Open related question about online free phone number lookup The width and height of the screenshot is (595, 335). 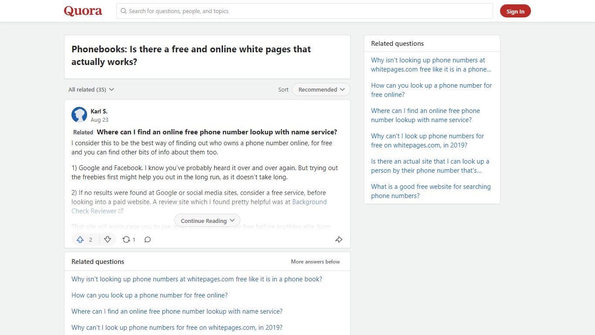coord(217,132)
